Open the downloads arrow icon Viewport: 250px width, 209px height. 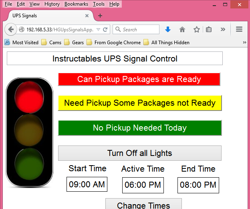point(168,29)
